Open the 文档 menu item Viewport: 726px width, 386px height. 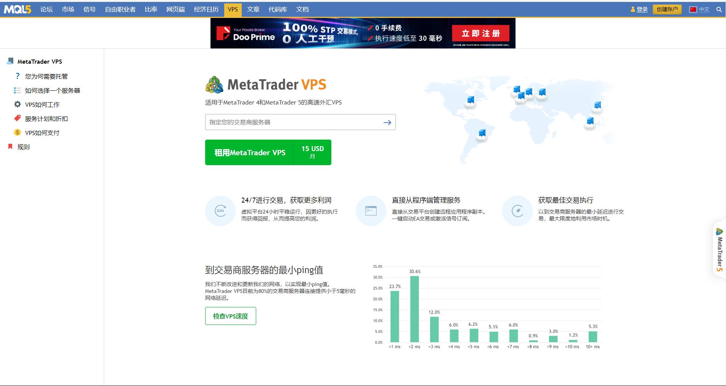tap(303, 9)
